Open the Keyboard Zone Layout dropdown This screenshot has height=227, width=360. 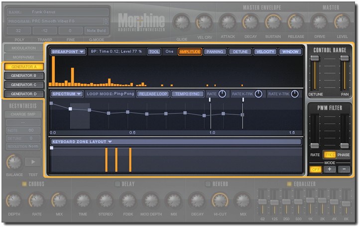click(x=176, y=142)
